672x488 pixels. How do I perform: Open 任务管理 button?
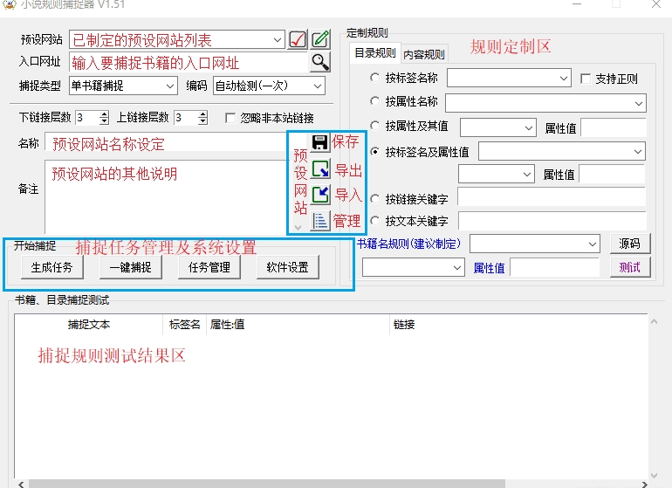(x=209, y=268)
